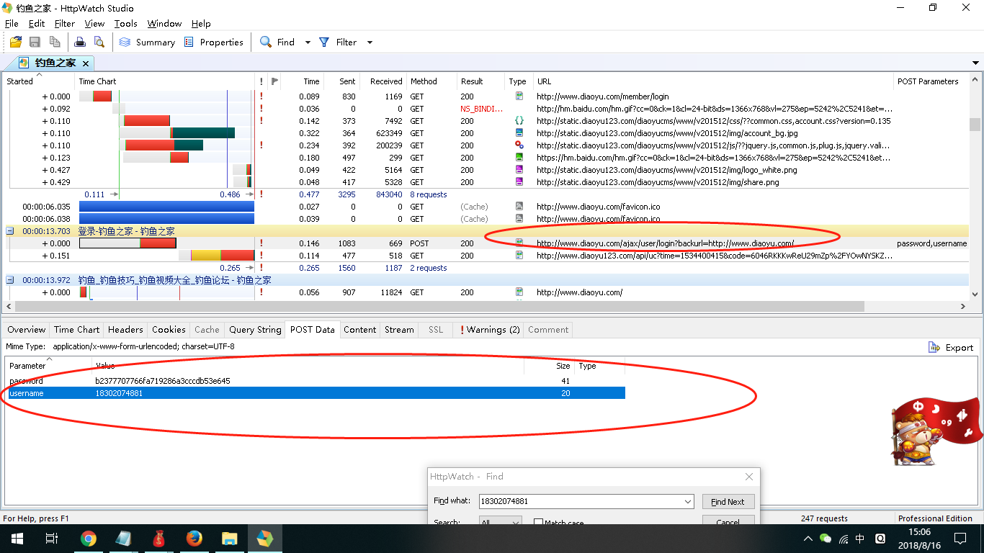Click the Open file toolbar icon
984x553 pixels.
click(15, 42)
